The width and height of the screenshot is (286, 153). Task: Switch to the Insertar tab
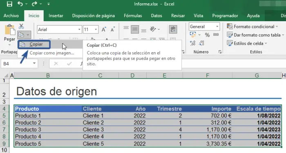click(56, 15)
